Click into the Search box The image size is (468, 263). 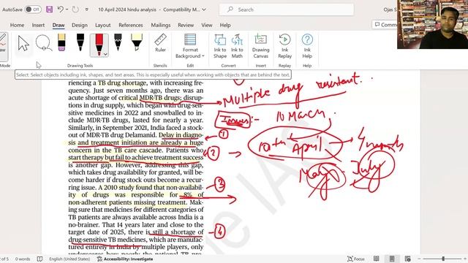(x=287, y=9)
